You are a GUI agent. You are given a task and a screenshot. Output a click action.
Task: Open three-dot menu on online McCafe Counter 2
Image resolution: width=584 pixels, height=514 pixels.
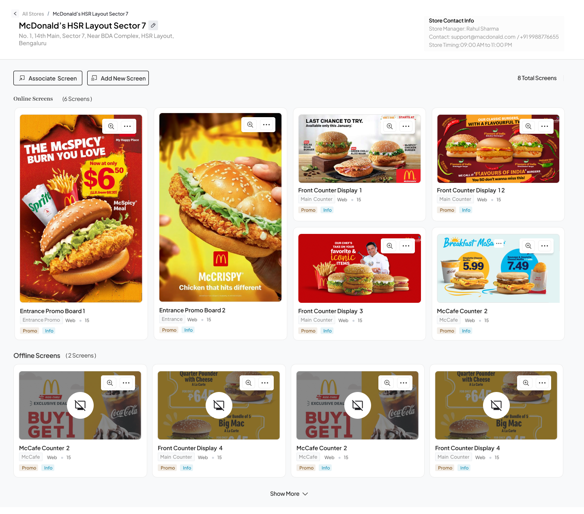tap(545, 246)
